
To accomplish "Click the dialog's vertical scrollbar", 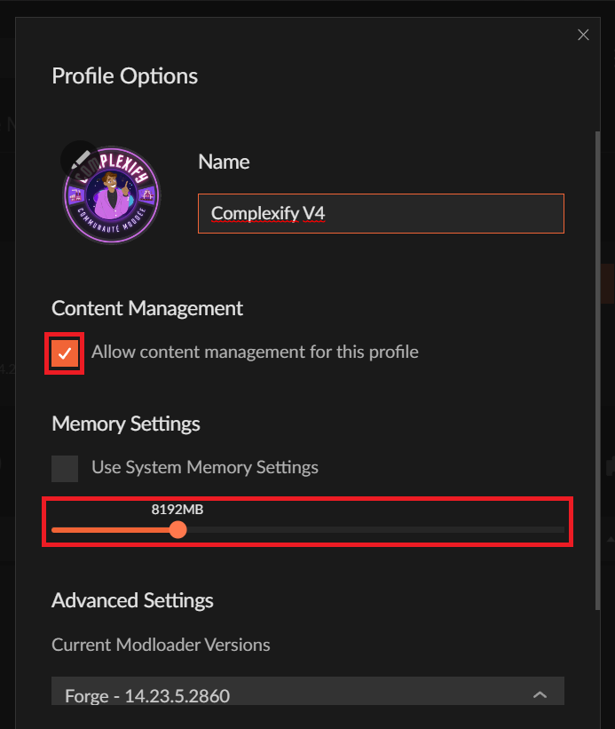I will point(597,355).
